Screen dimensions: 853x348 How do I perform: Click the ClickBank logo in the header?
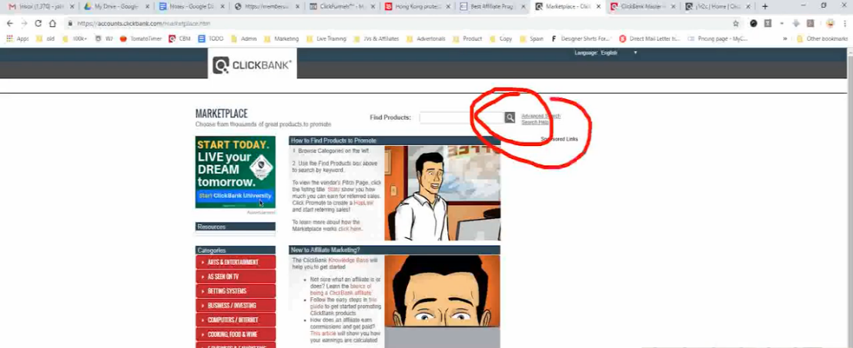click(252, 66)
